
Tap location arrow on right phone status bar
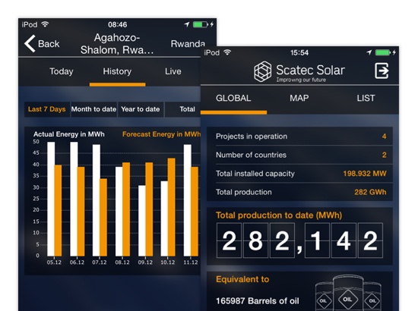[x=369, y=52]
